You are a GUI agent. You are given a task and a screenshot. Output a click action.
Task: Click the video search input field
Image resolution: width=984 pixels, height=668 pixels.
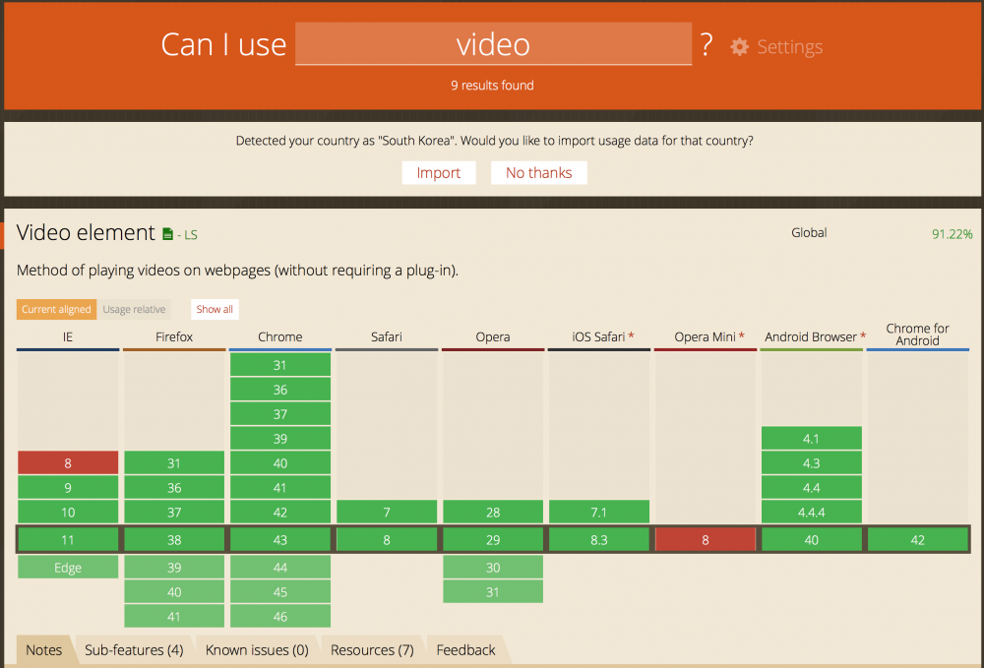(493, 44)
